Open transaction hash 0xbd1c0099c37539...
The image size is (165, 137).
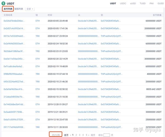(x=14, y=120)
